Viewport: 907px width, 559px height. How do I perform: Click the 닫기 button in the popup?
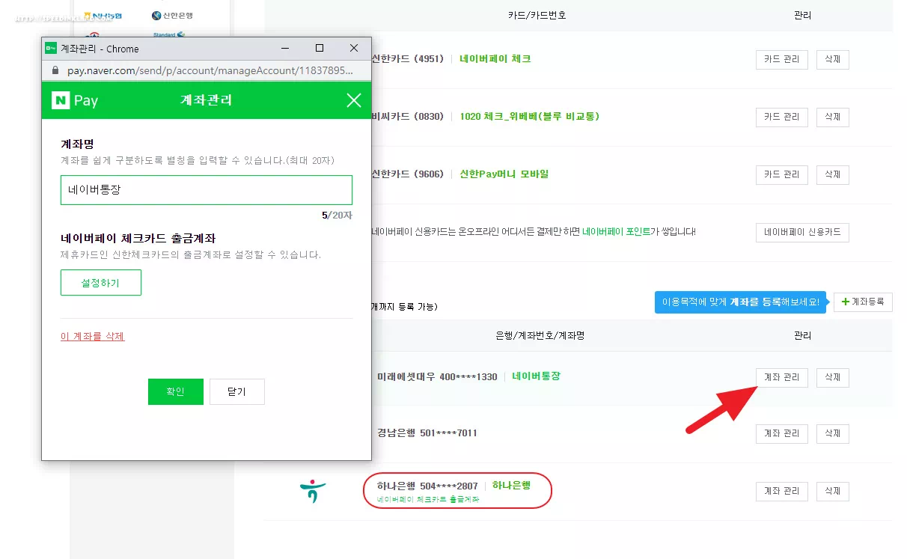click(x=236, y=391)
